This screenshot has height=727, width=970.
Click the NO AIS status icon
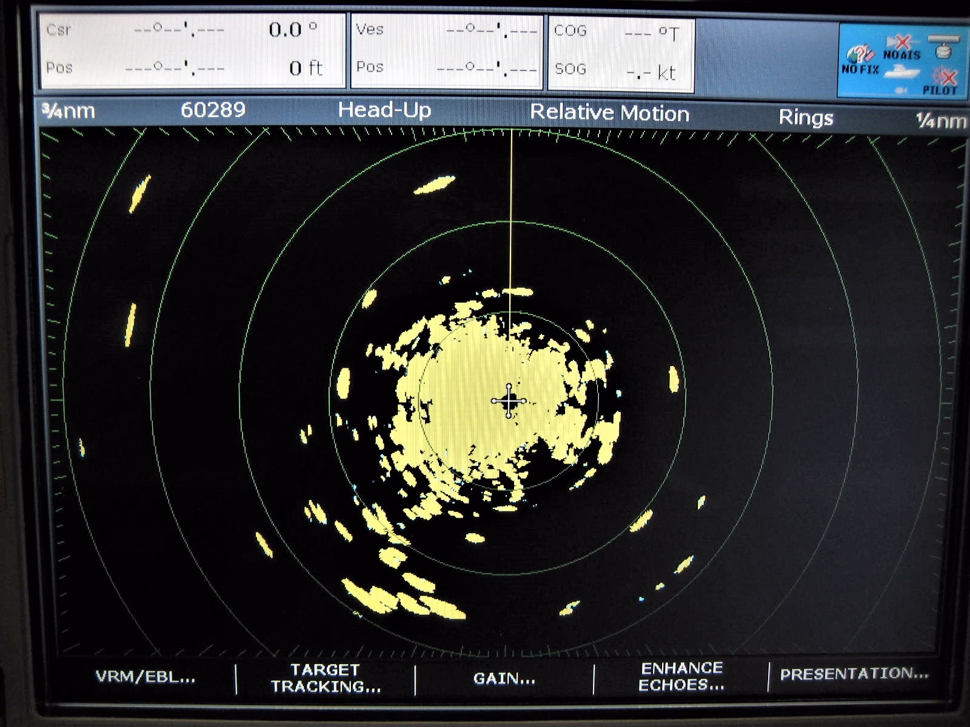[901, 47]
